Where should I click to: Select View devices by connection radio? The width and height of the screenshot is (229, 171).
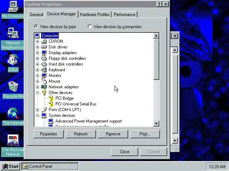pos(90,26)
